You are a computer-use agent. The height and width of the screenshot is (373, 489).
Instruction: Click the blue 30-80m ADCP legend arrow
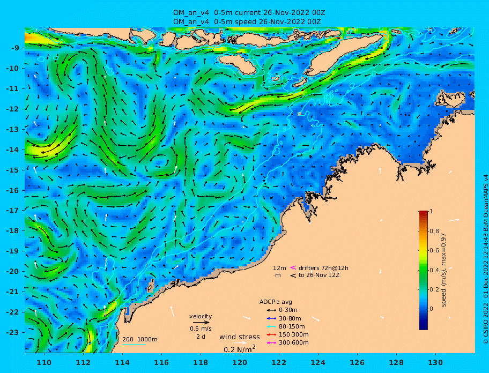click(271, 318)
